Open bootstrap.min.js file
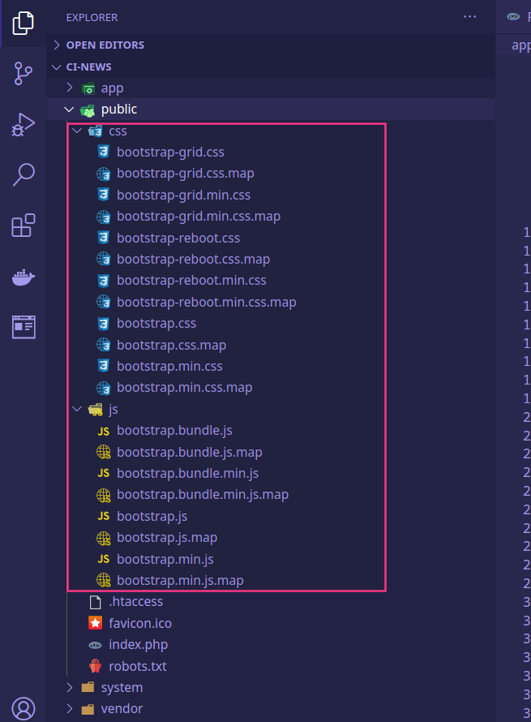This screenshot has width=531, height=722. [x=165, y=559]
